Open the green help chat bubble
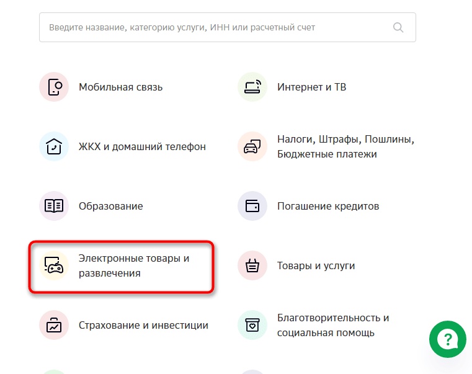 [447, 339]
